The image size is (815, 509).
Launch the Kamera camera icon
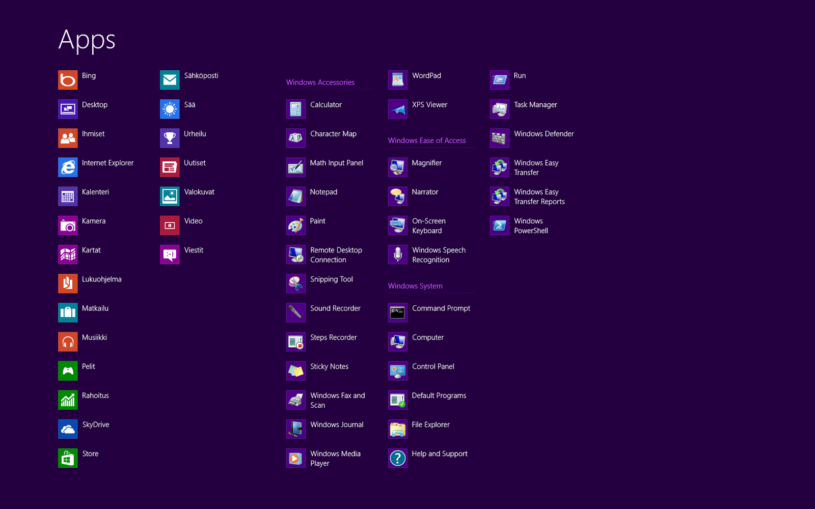pos(68,225)
